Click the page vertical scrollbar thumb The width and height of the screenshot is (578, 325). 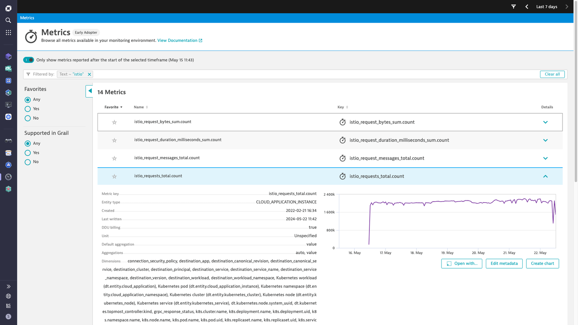point(576,91)
